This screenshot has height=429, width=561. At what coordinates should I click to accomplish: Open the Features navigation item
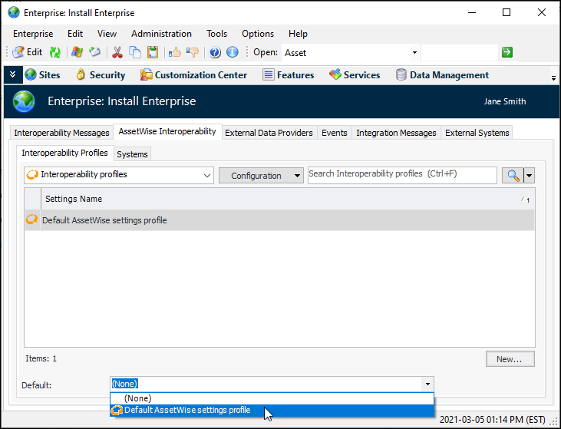289,74
